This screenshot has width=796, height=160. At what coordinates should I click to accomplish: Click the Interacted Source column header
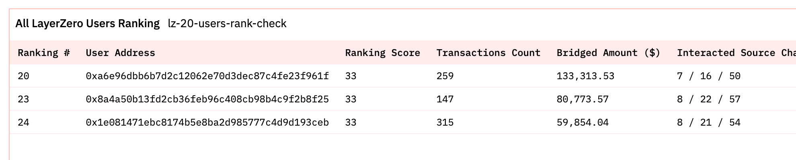click(x=736, y=53)
